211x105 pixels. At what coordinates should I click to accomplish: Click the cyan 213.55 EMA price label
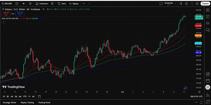click(x=198, y=43)
